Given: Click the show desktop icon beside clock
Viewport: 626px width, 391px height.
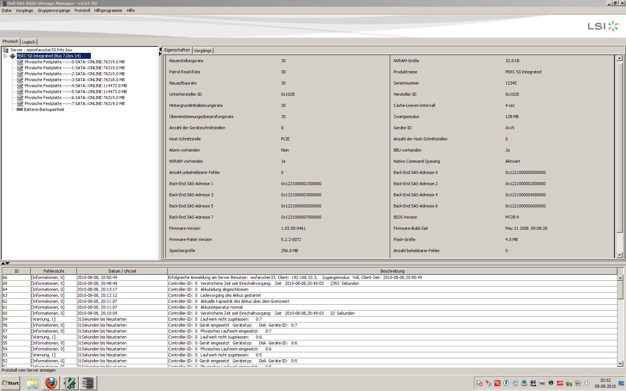Looking at the screenshot, I should [622, 383].
